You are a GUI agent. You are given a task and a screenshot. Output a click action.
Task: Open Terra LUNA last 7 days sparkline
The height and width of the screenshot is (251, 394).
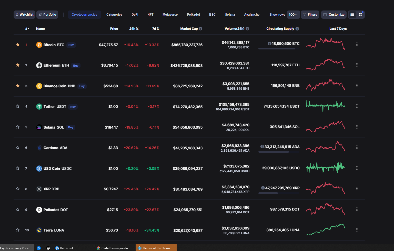[x=326, y=229]
